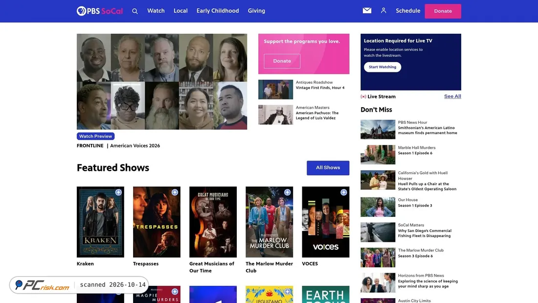Click the Trespasses show title
Image resolution: width=538 pixels, height=303 pixels.
(146, 264)
